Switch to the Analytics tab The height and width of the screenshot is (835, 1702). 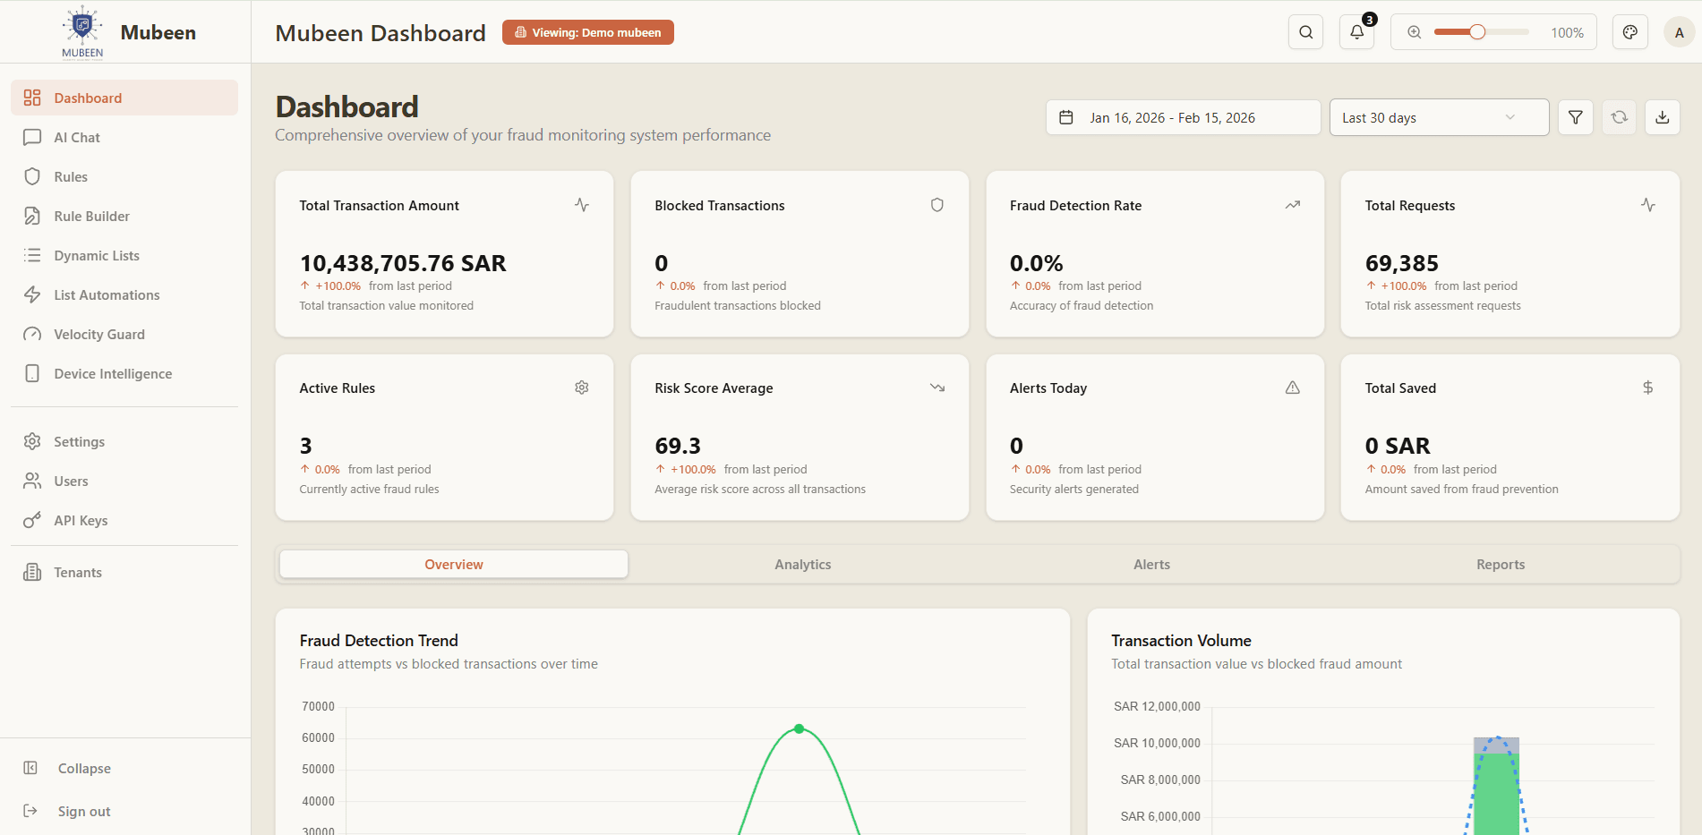point(802,564)
